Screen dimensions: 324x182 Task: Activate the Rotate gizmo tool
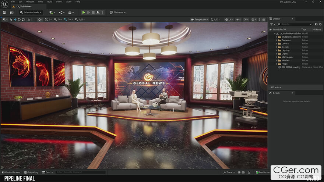pyautogui.click(x=19, y=19)
